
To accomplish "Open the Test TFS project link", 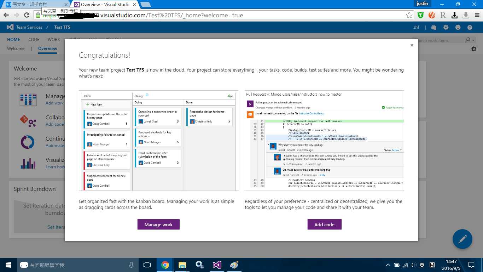I will (62, 27).
